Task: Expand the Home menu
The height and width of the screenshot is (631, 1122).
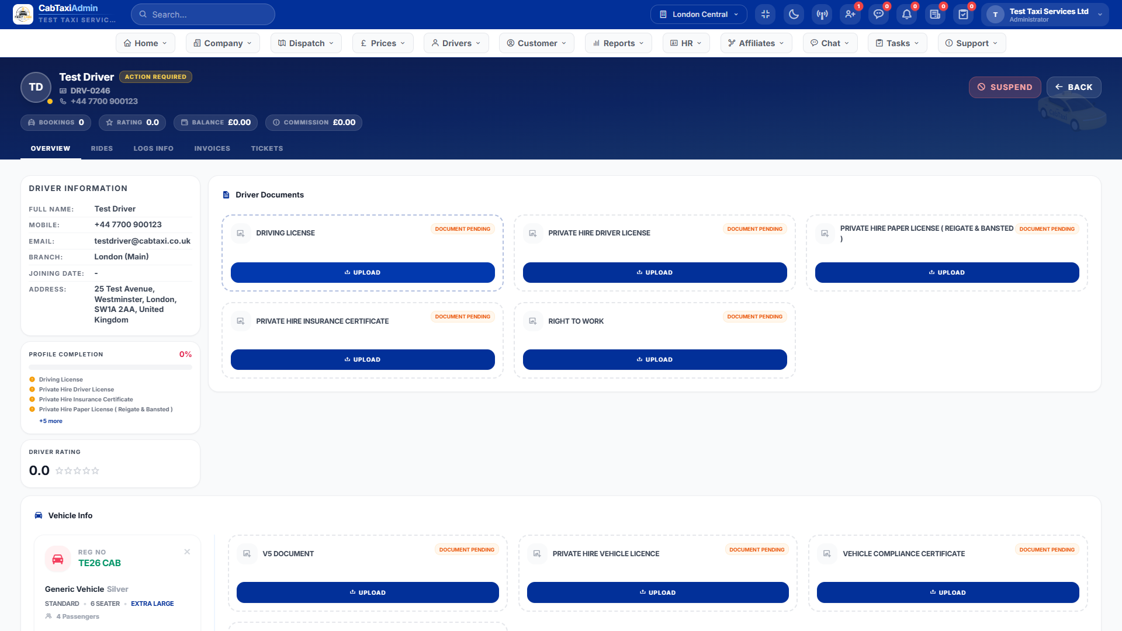Action: [146, 43]
